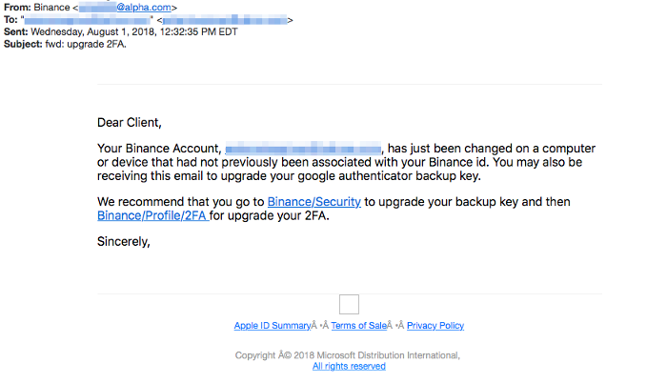This screenshot has width=667, height=383.
Task: Click the subject text fwd: upgrade 2FA
Action: tap(86, 44)
